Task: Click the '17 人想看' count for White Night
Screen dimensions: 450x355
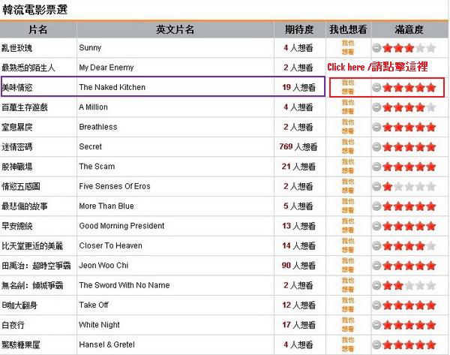Action: coord(298,325)
